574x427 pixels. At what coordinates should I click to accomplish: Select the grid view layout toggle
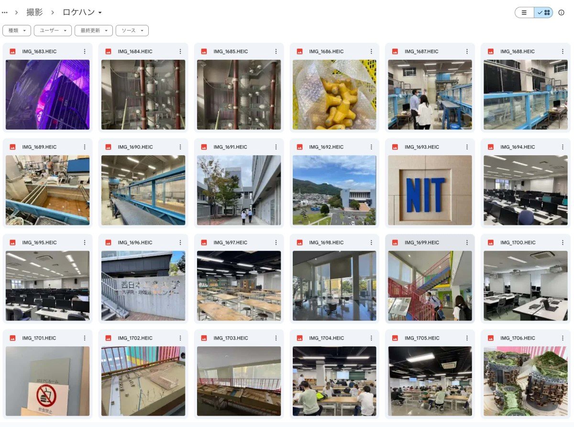543,12
